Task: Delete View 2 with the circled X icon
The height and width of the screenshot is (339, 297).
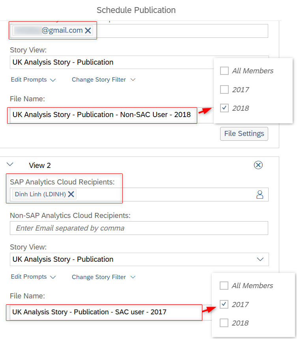Action: (258, 165)
